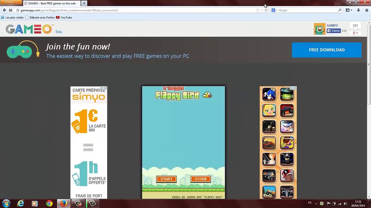
Task: Click the GAMEO mascot avatar image
Action: [320, 29]
